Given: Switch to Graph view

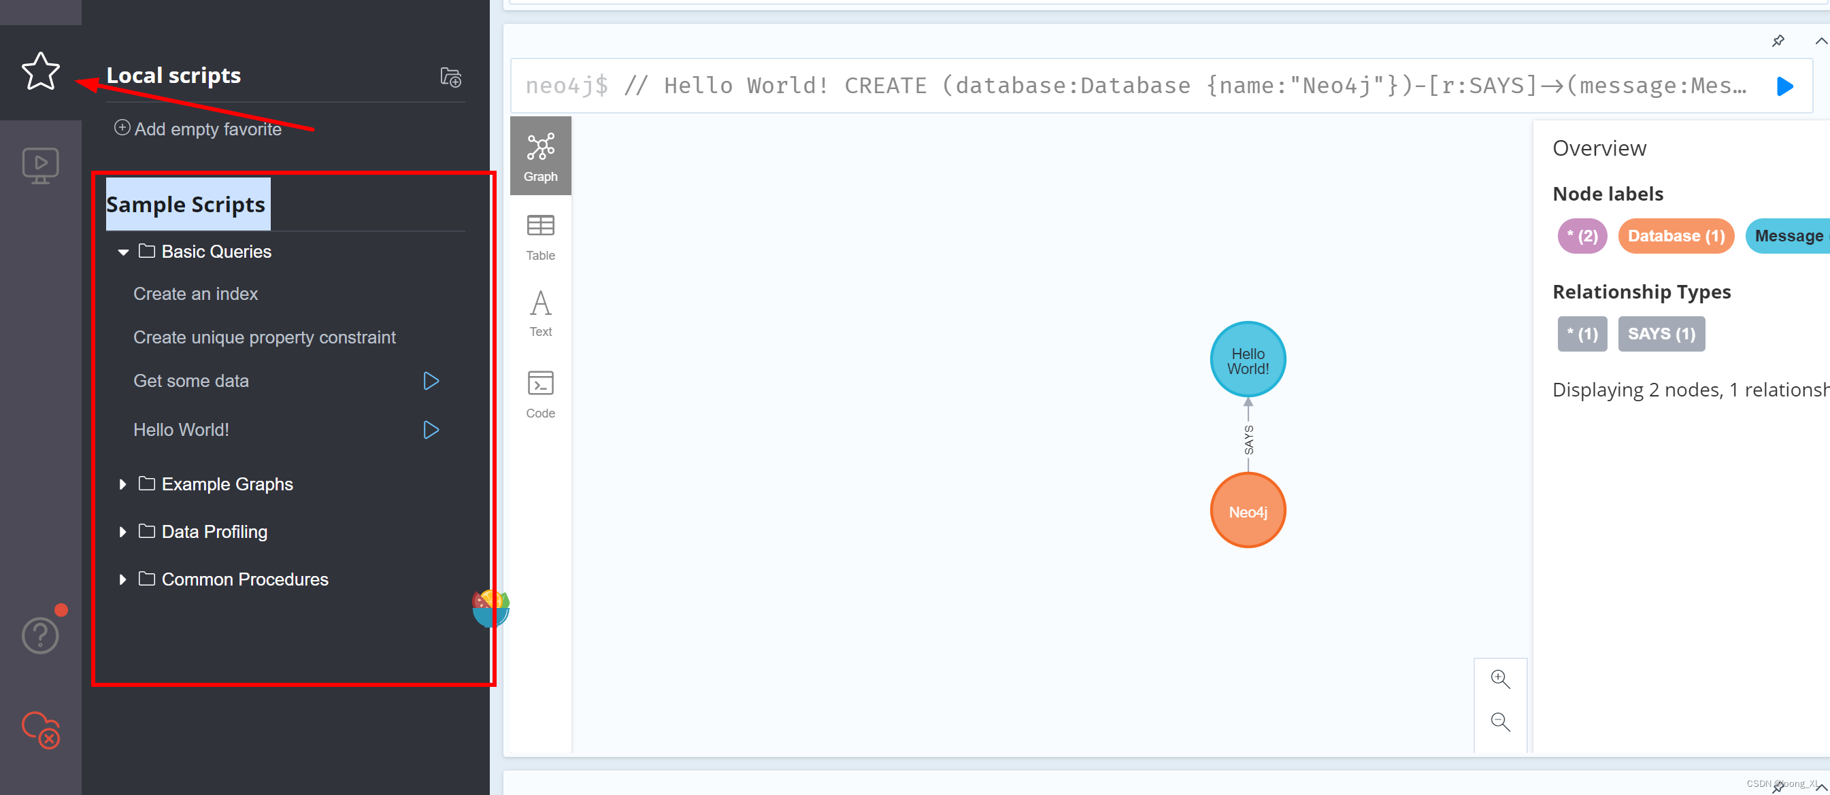Looking at the screenshot, I should (541, 156).
